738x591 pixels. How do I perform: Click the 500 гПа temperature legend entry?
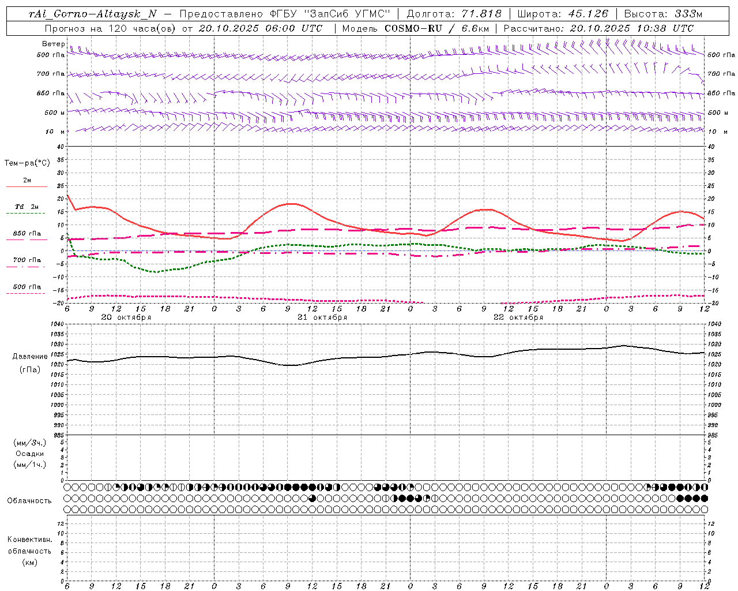tap(27, 287)
